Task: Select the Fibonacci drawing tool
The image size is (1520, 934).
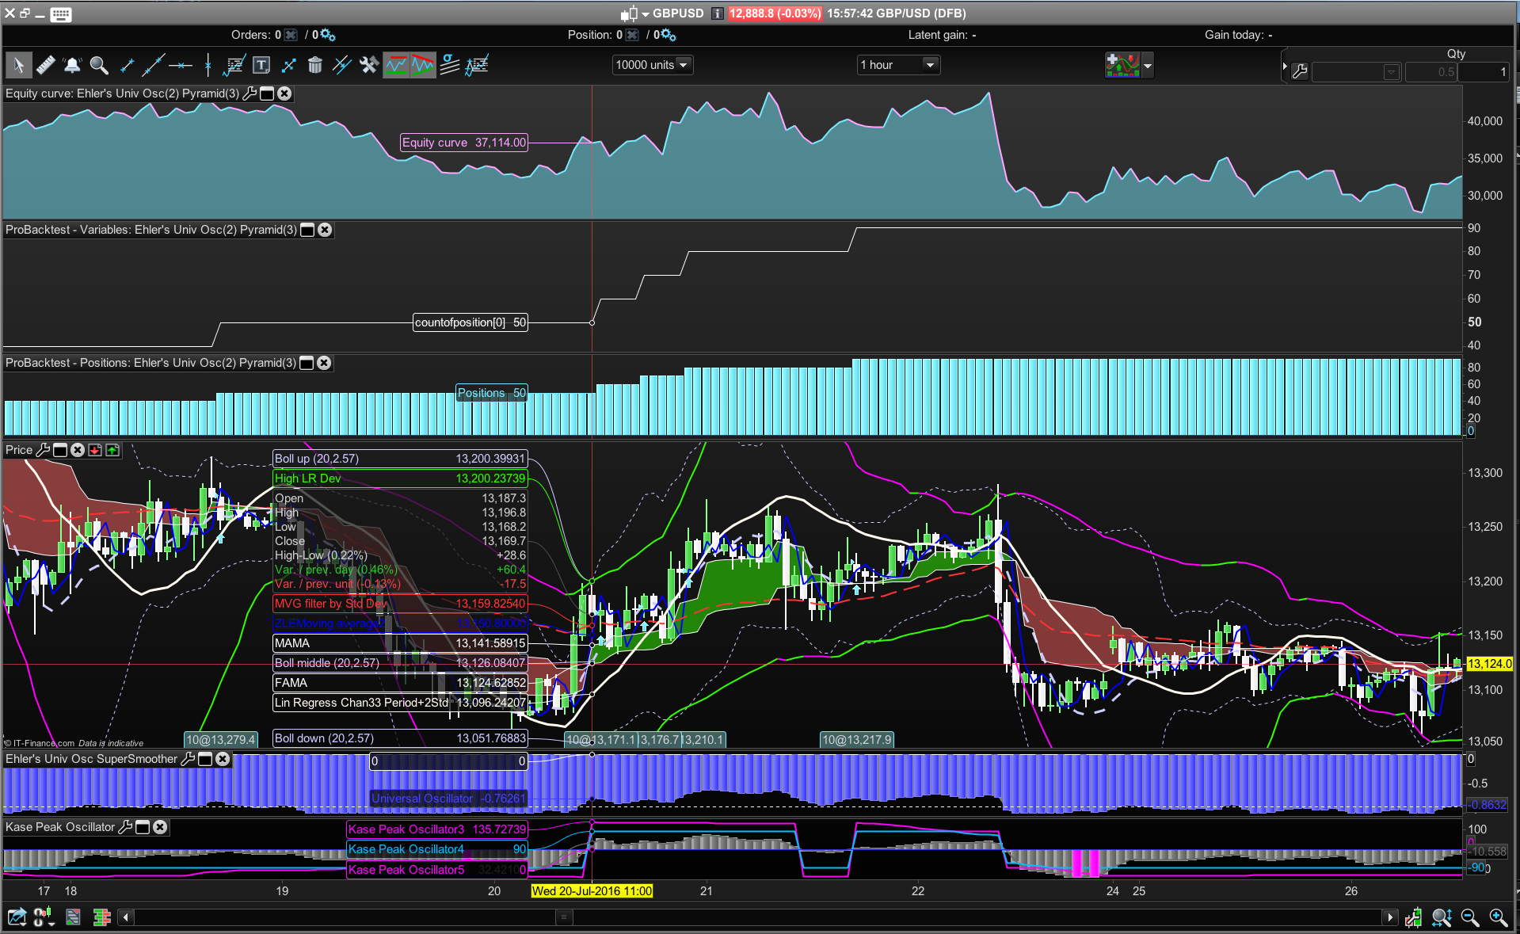Action: (234, 65)
